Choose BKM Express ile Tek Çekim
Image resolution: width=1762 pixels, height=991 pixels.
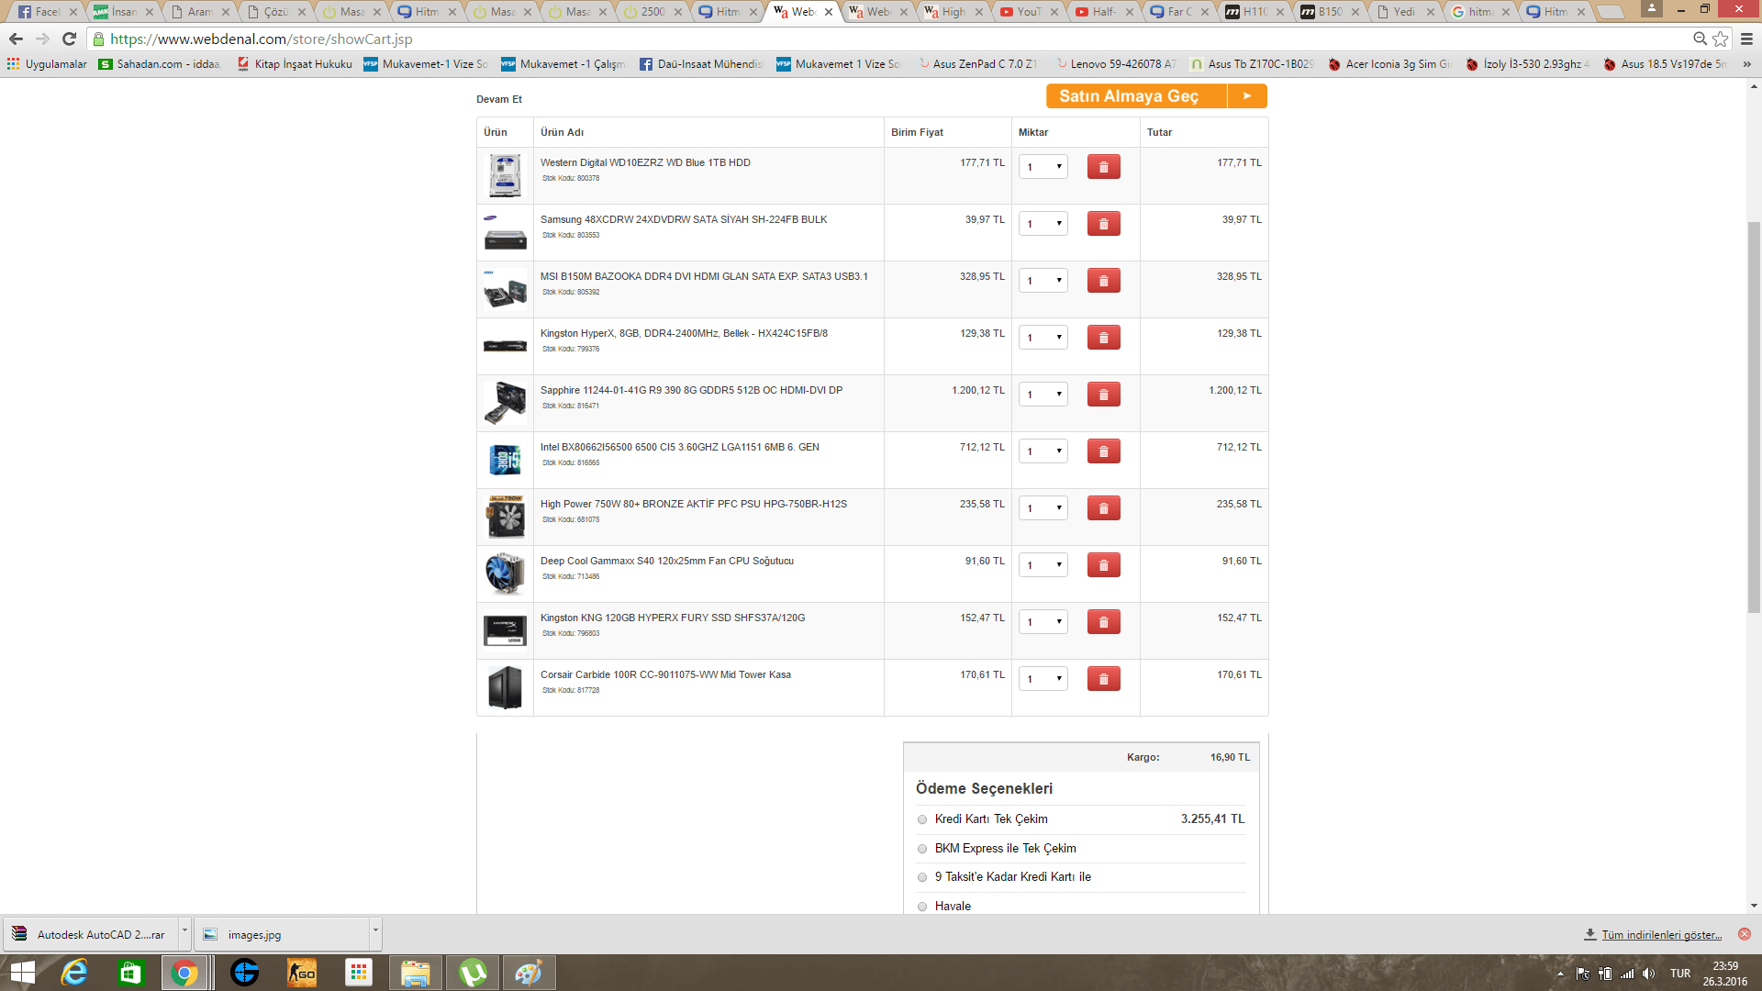click(922, 849)
